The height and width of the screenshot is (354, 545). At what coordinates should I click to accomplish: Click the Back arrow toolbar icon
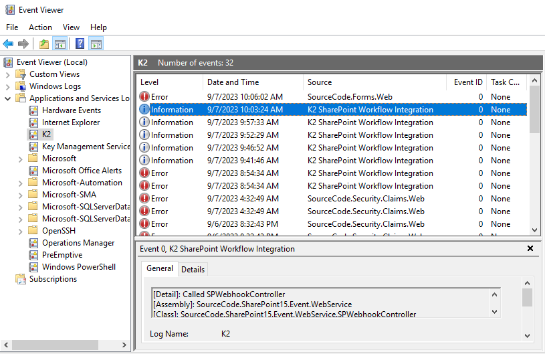(8, 43)
